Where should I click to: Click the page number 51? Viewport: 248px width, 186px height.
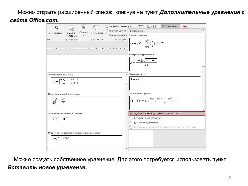(x=231, y=178)
